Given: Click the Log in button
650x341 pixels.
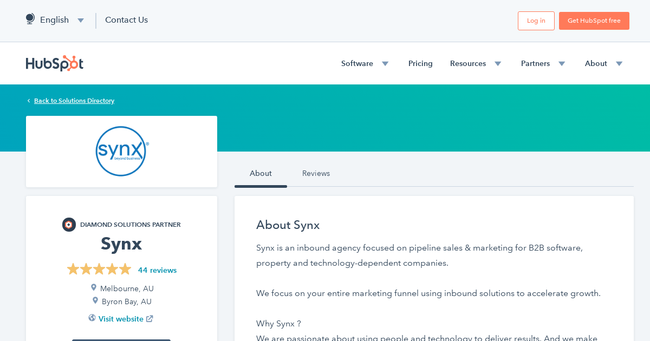Looking at the screenshot, I should click(536, 21).
